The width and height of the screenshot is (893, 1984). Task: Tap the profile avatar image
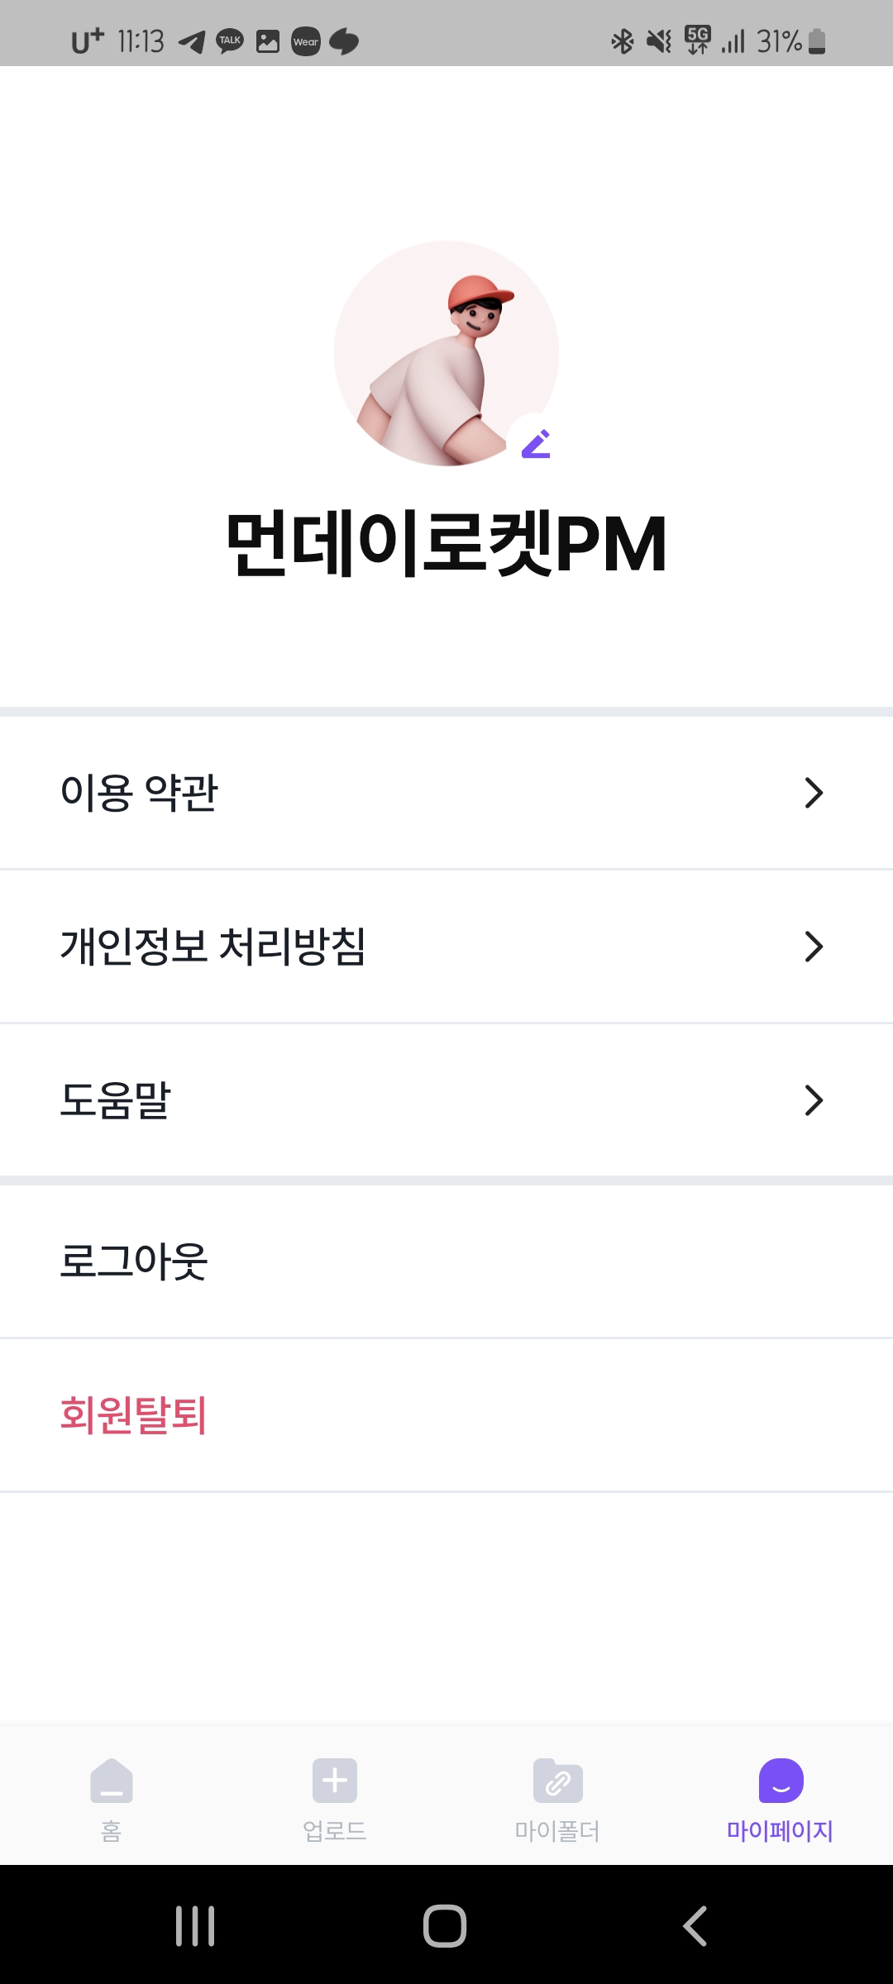click(446, 355)
